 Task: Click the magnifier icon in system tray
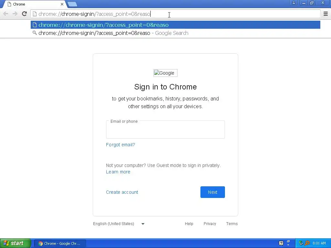307,243
